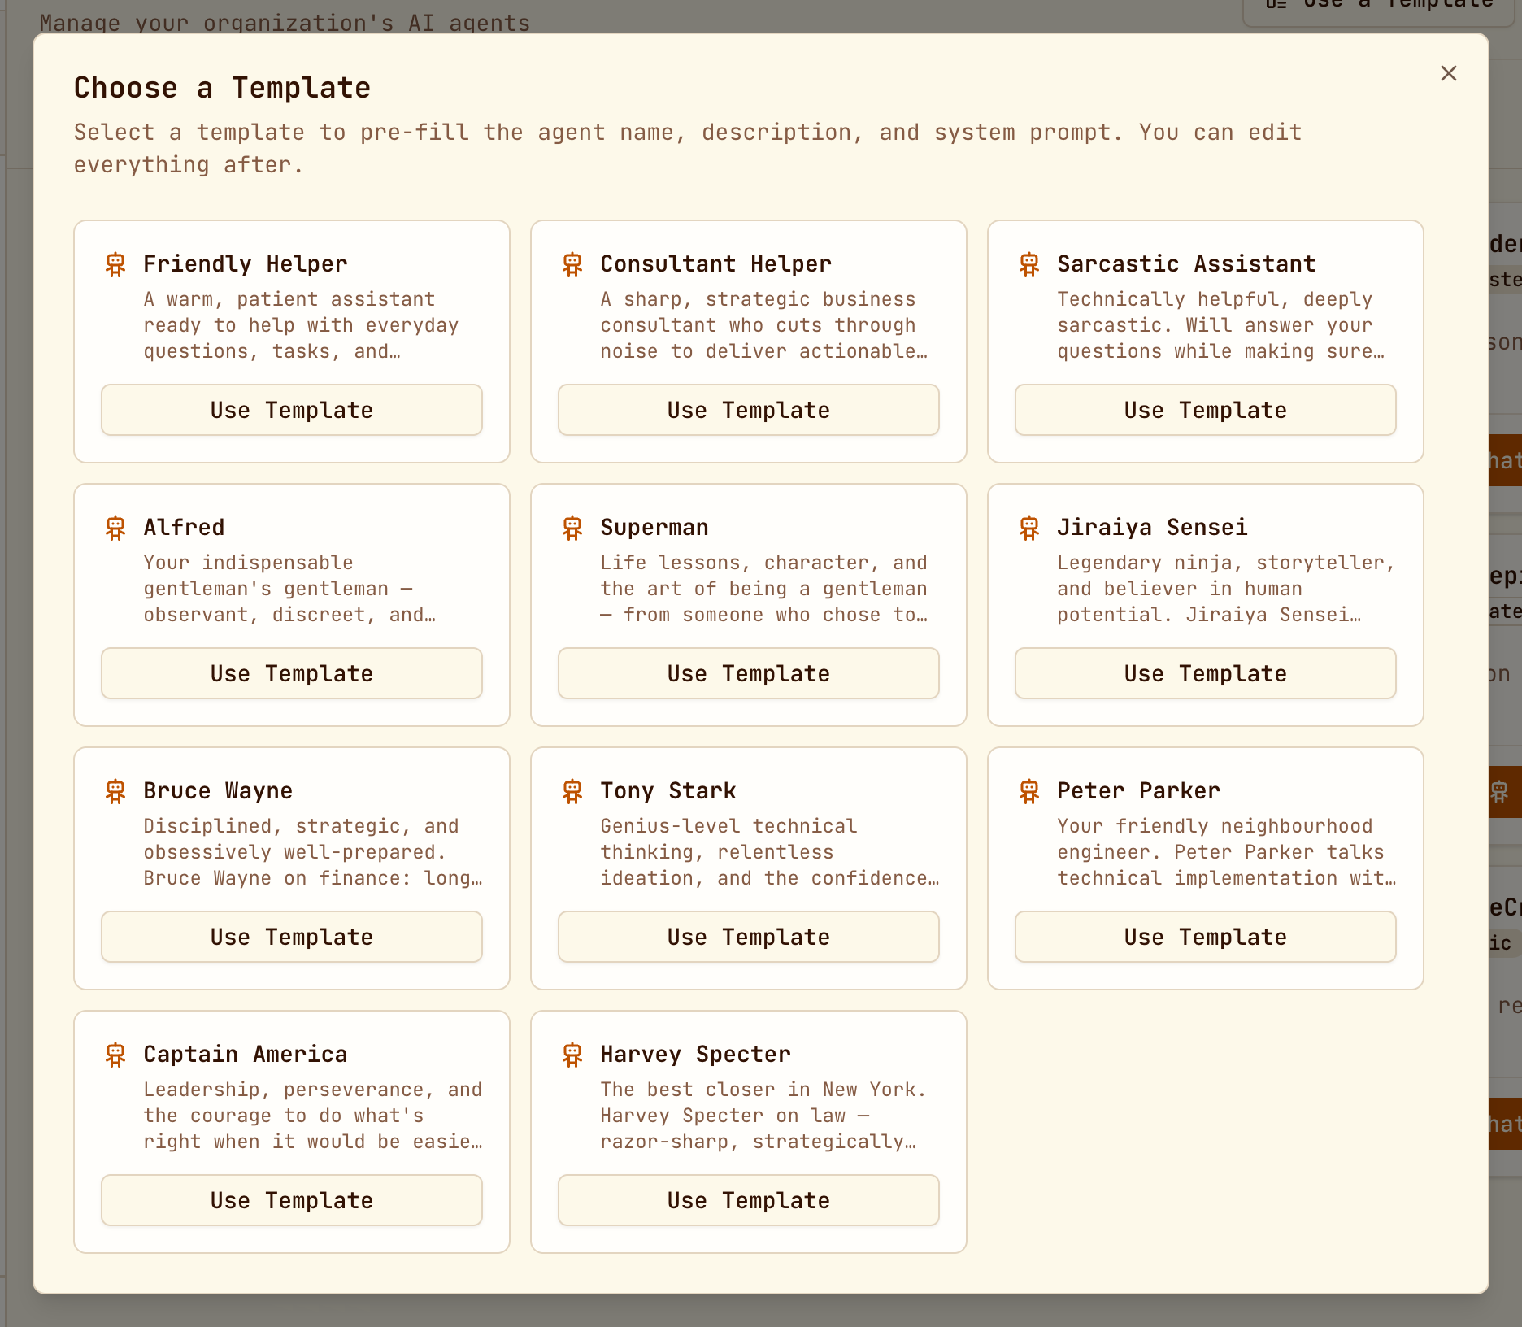
Task: Click the robot icon beside Peter Parker
Action: tap(1029, 791)
